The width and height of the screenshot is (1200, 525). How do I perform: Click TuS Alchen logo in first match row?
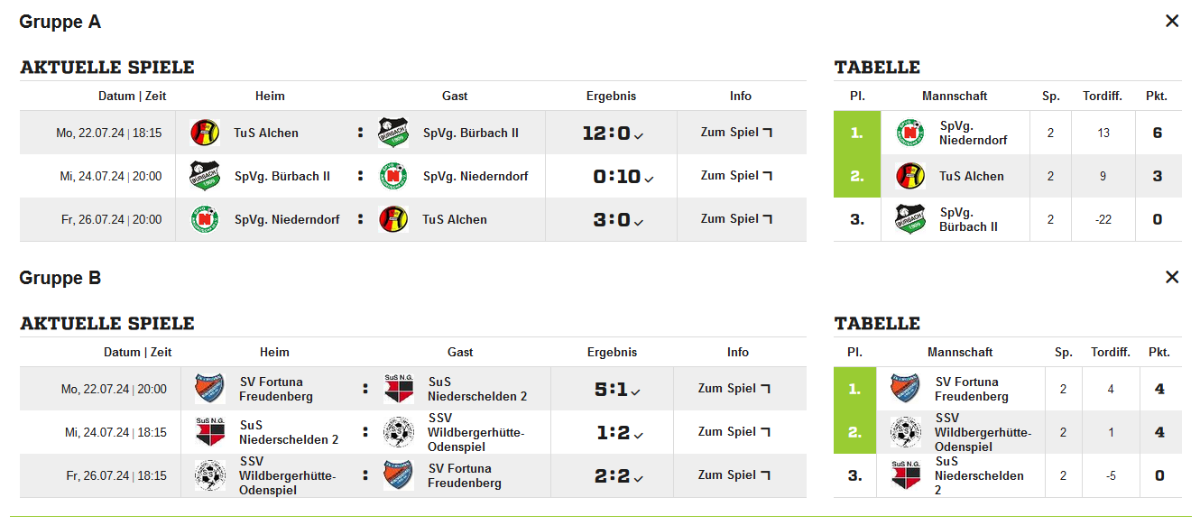pyautogui.click(x=205, y=133)
